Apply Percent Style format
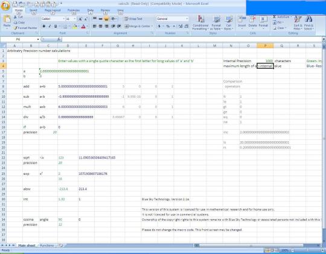The height and width of the screenshot is (254, 326). (168, 26)
